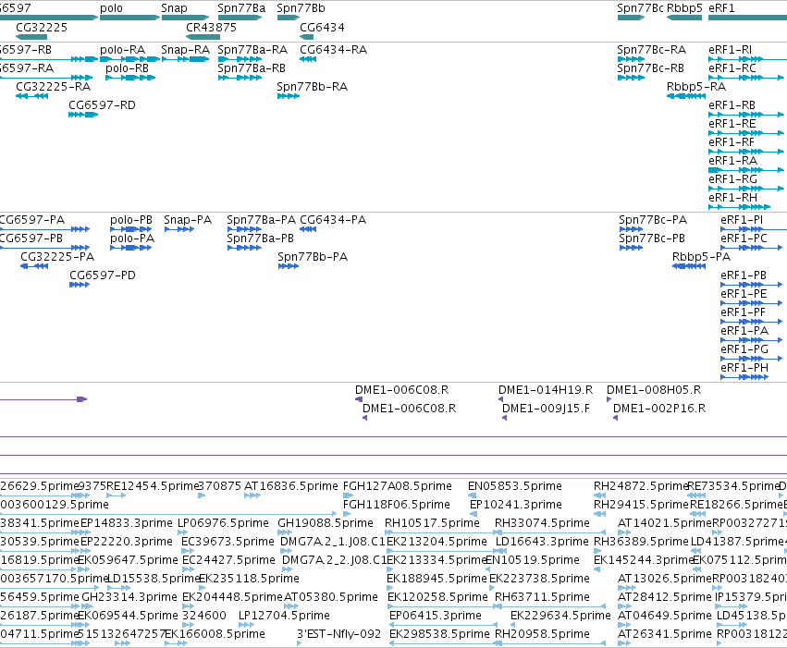The image size is (787, 648).
Task: Click EST LP12704.5prime
Action: click(x=284, y=616)
